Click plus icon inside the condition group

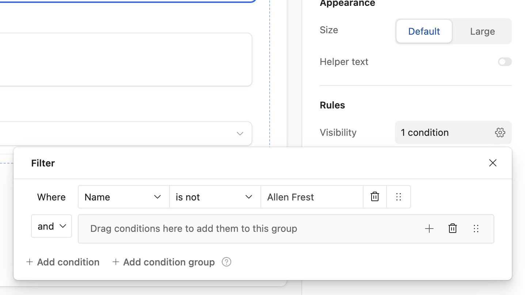pyautogui.click(x=429, y=229)
